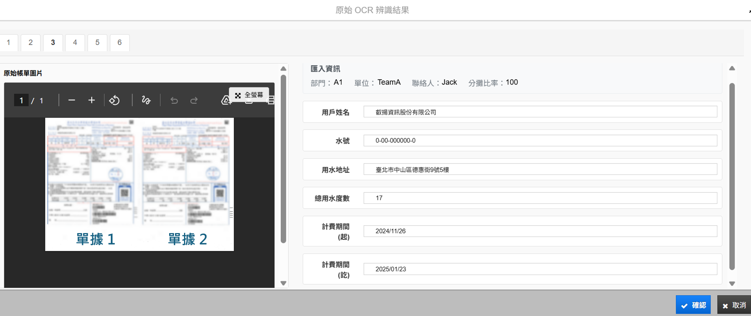
Task: Select the freehand draw tool
Action: coord(146,101)
